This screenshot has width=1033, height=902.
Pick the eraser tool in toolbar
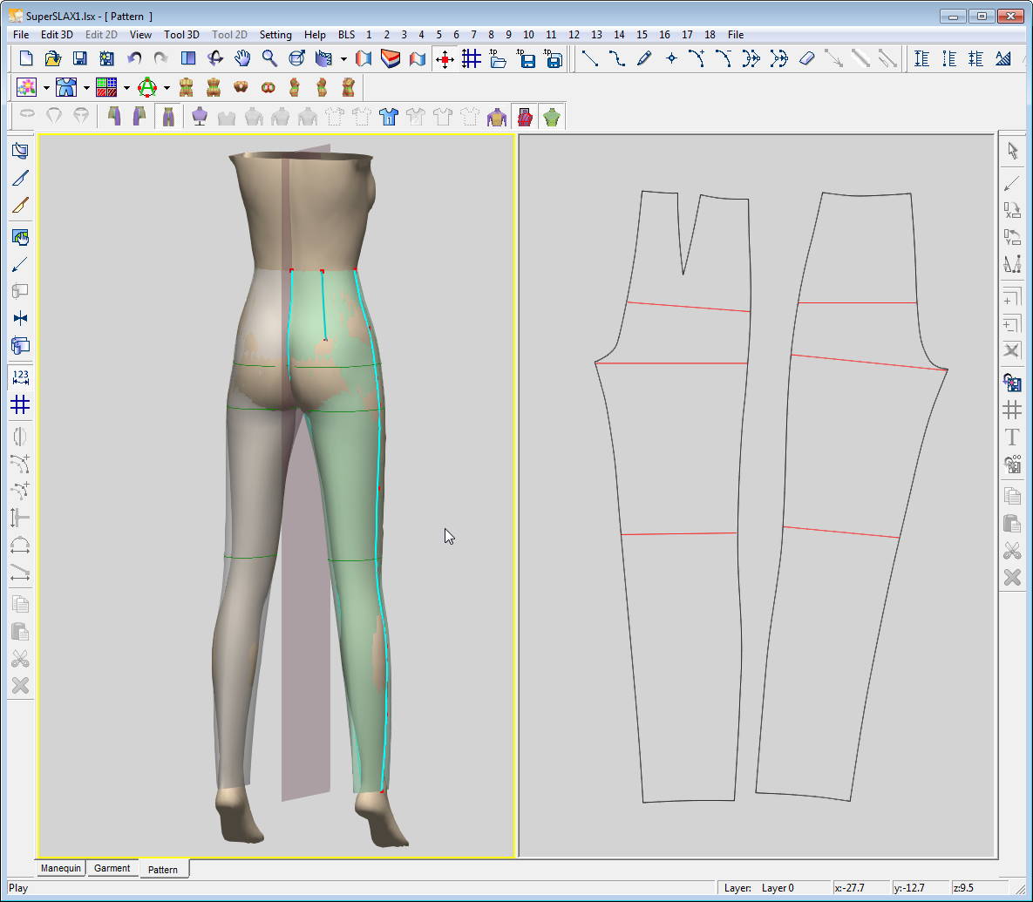806,58
